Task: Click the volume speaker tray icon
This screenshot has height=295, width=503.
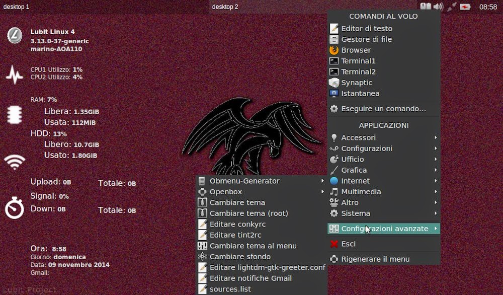Action: coord(438,7)
